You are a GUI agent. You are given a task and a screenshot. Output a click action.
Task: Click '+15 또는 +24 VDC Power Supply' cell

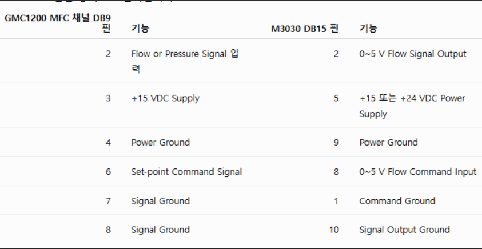point(412,106)
